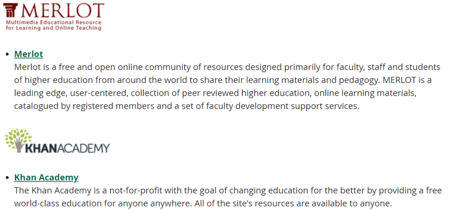This screenshot has height=210, width=450.
Task: Click the KHANACADEMY logo wordmark
Action: [68, 148]
